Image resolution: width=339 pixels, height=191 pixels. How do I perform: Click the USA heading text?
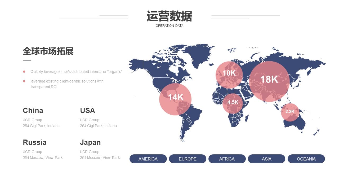[87, 111]
